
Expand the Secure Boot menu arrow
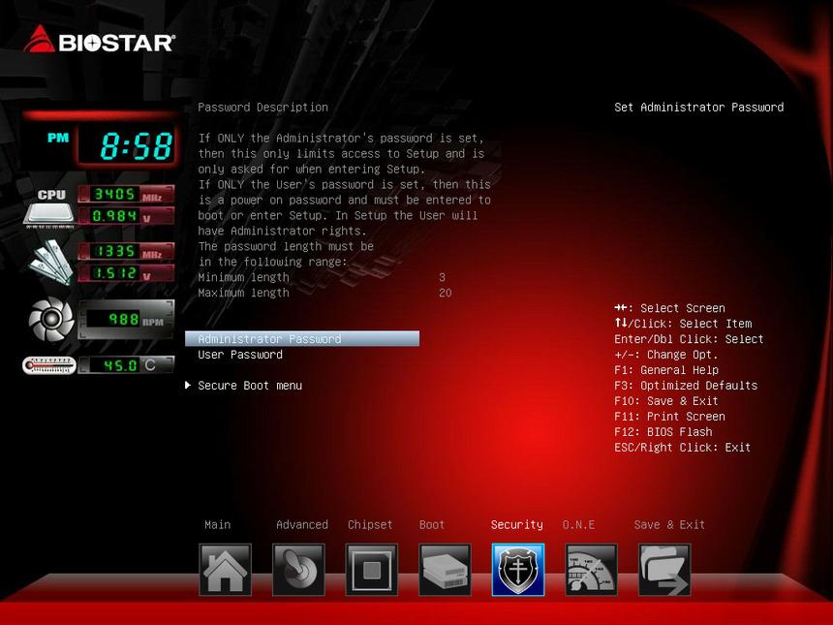point(188,386)
